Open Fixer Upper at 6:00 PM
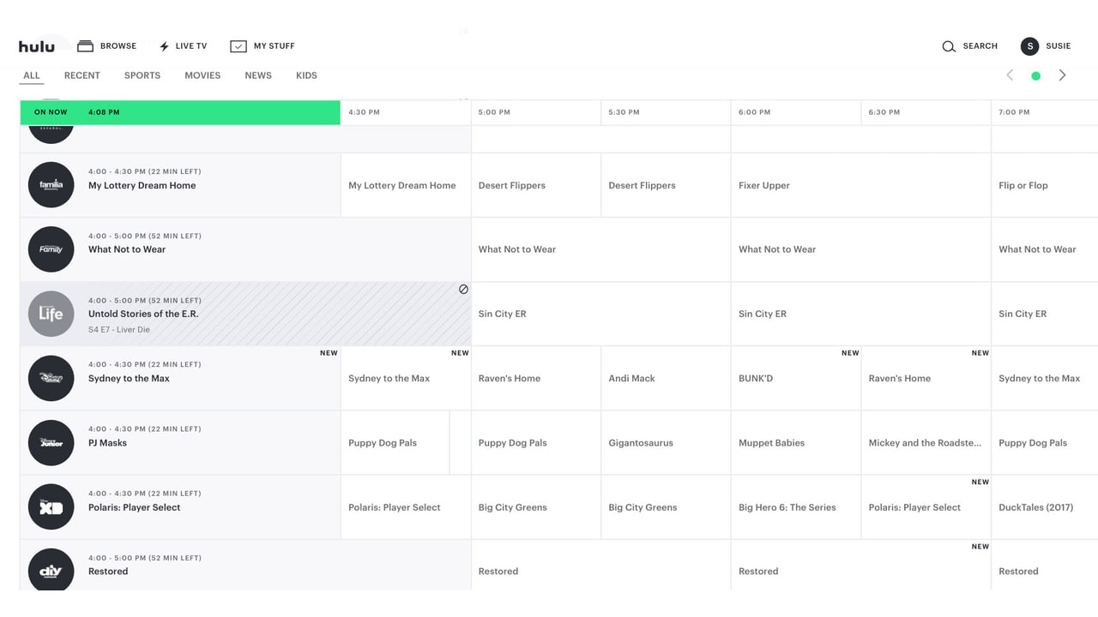Image resolution: width=1098 pixels, height=617 pixels. (x=763, y=185)
